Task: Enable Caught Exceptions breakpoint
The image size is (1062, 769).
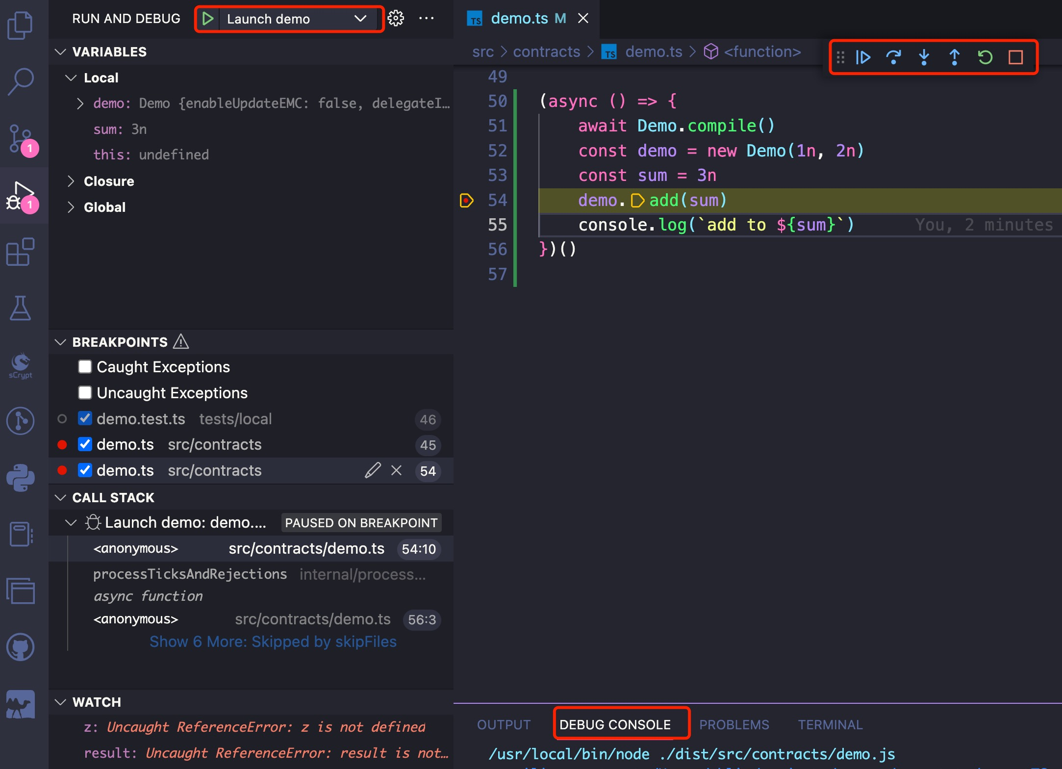Action: (x=85, y=367)
